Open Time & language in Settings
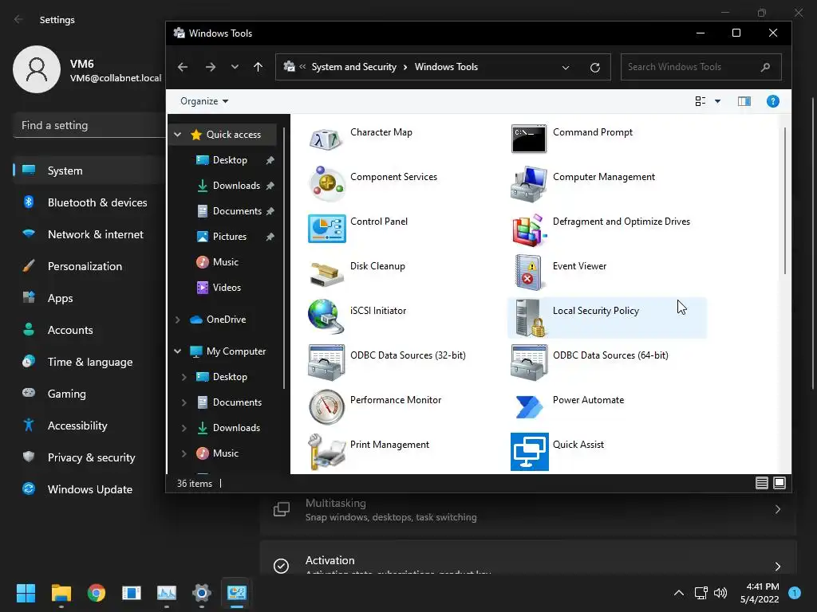Screen dimensions: 817x612 tap(89, 362)
